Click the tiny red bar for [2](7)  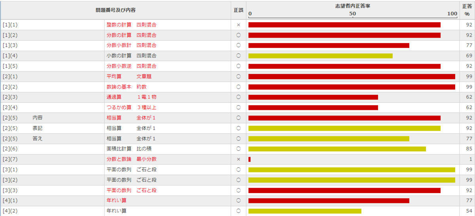click(249, 159)
